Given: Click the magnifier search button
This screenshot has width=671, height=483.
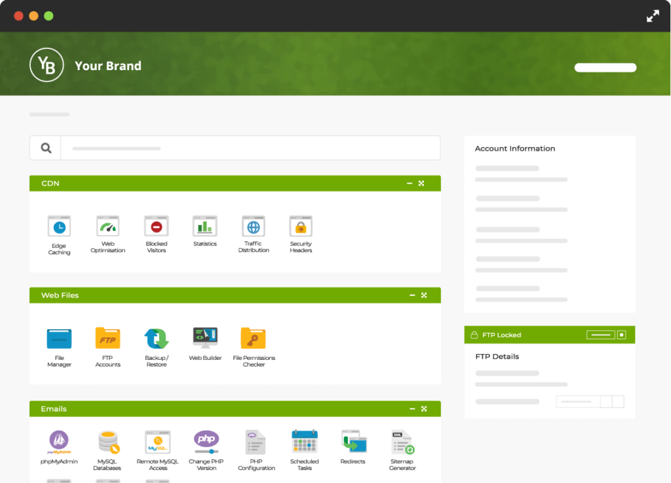Looking at the screenshot, I should [x=46, y=149].
